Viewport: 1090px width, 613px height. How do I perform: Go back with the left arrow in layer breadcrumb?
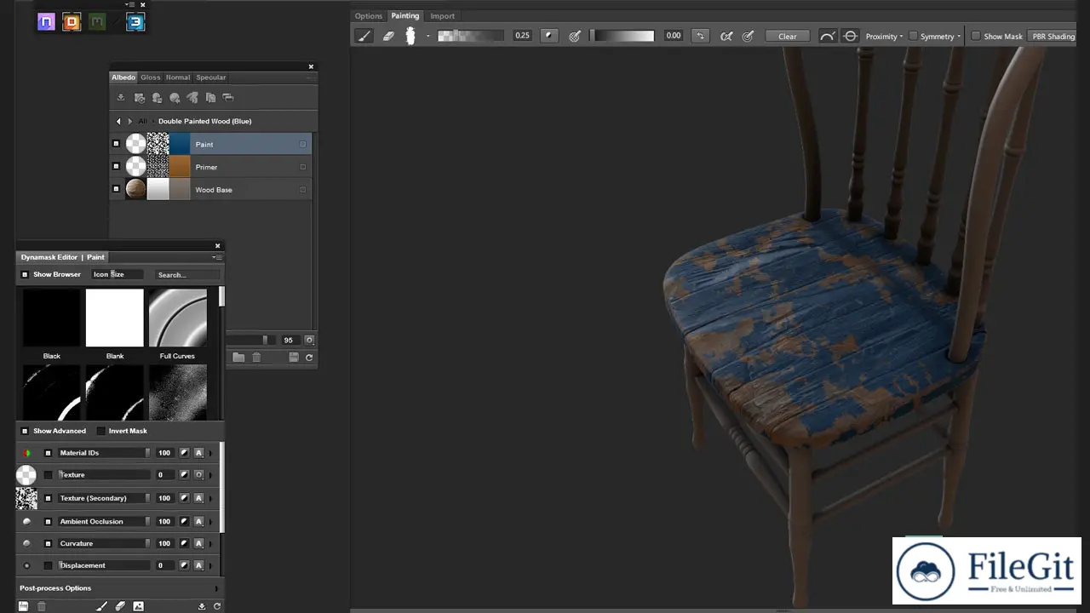point(118,121)
